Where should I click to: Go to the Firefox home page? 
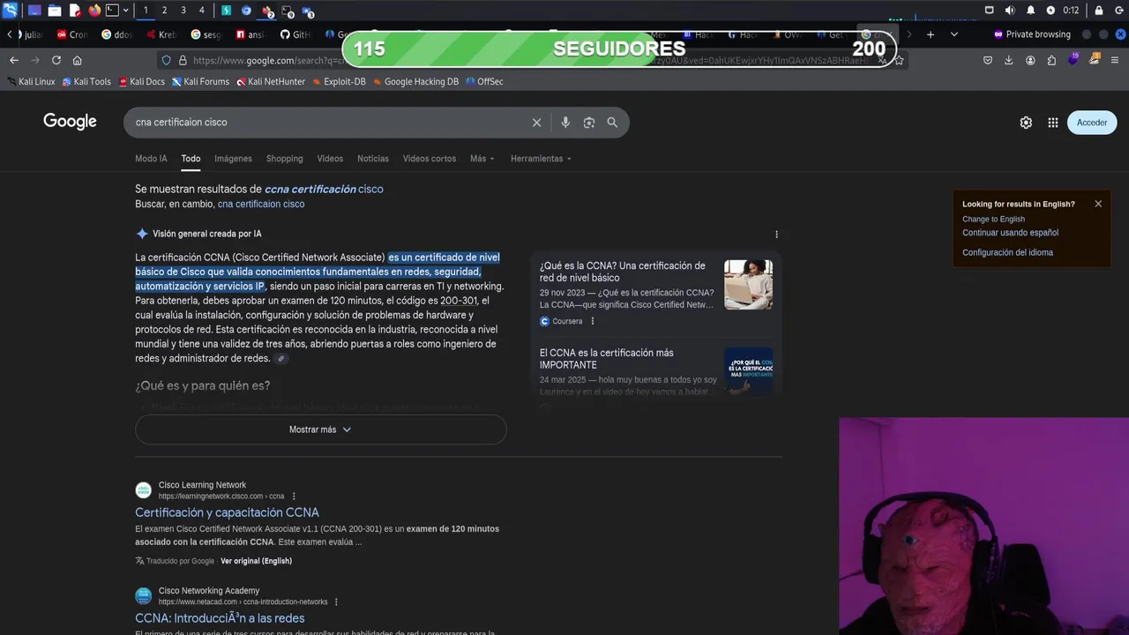pyautogui.click(x=78, y=60)
